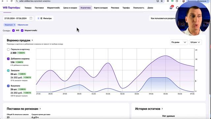Open the По дням period dropdown
This screenshot has height=119, width=211.
point(179,42)
